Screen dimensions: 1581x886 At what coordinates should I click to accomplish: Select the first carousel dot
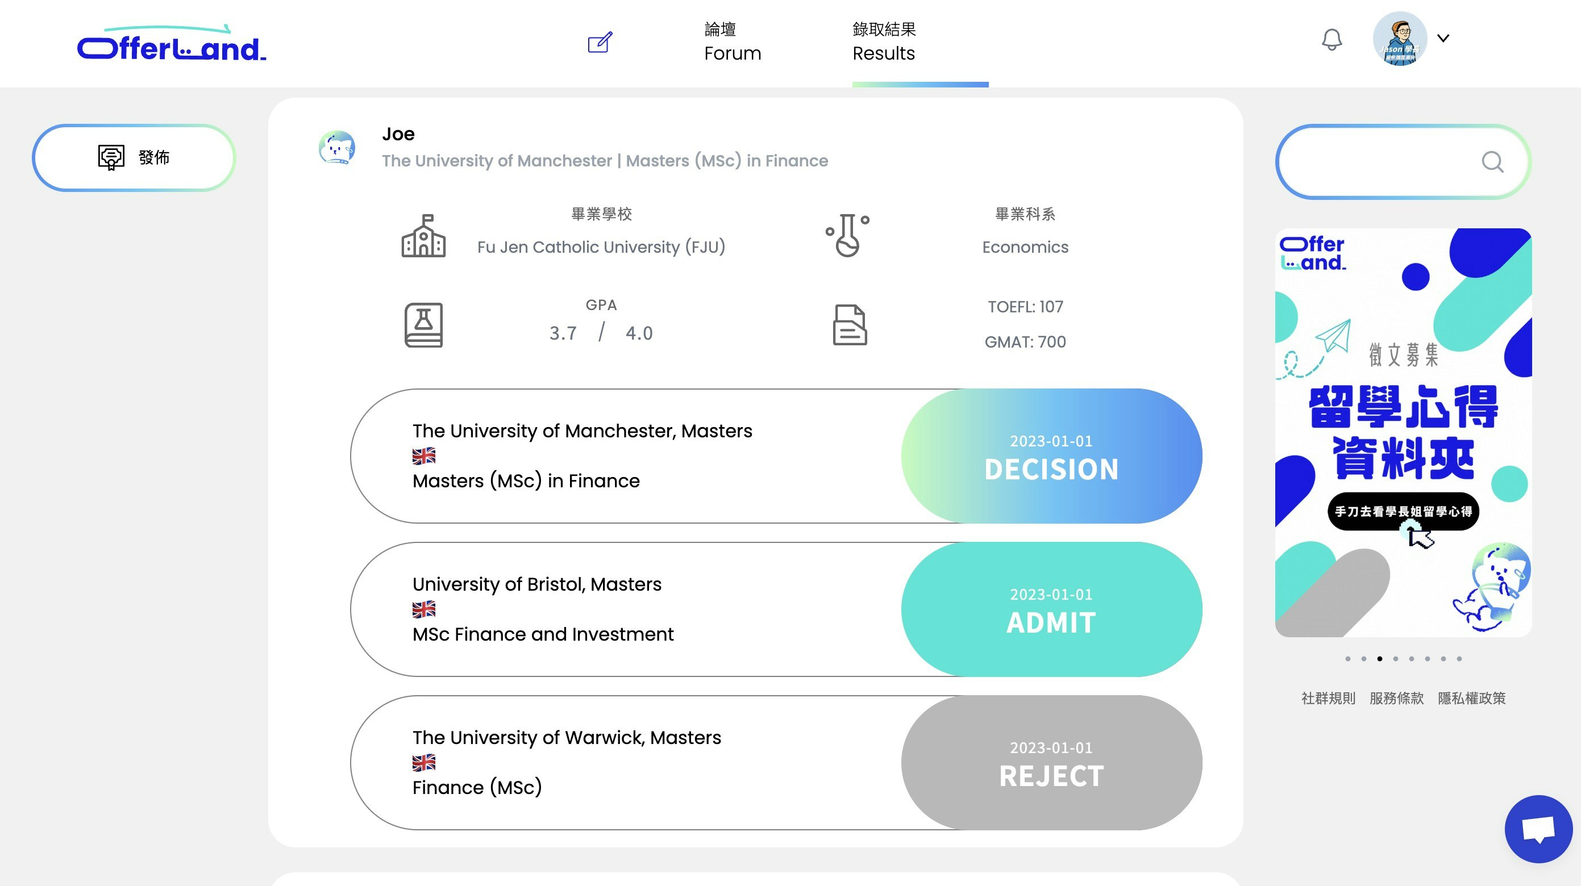point(1348,658)
